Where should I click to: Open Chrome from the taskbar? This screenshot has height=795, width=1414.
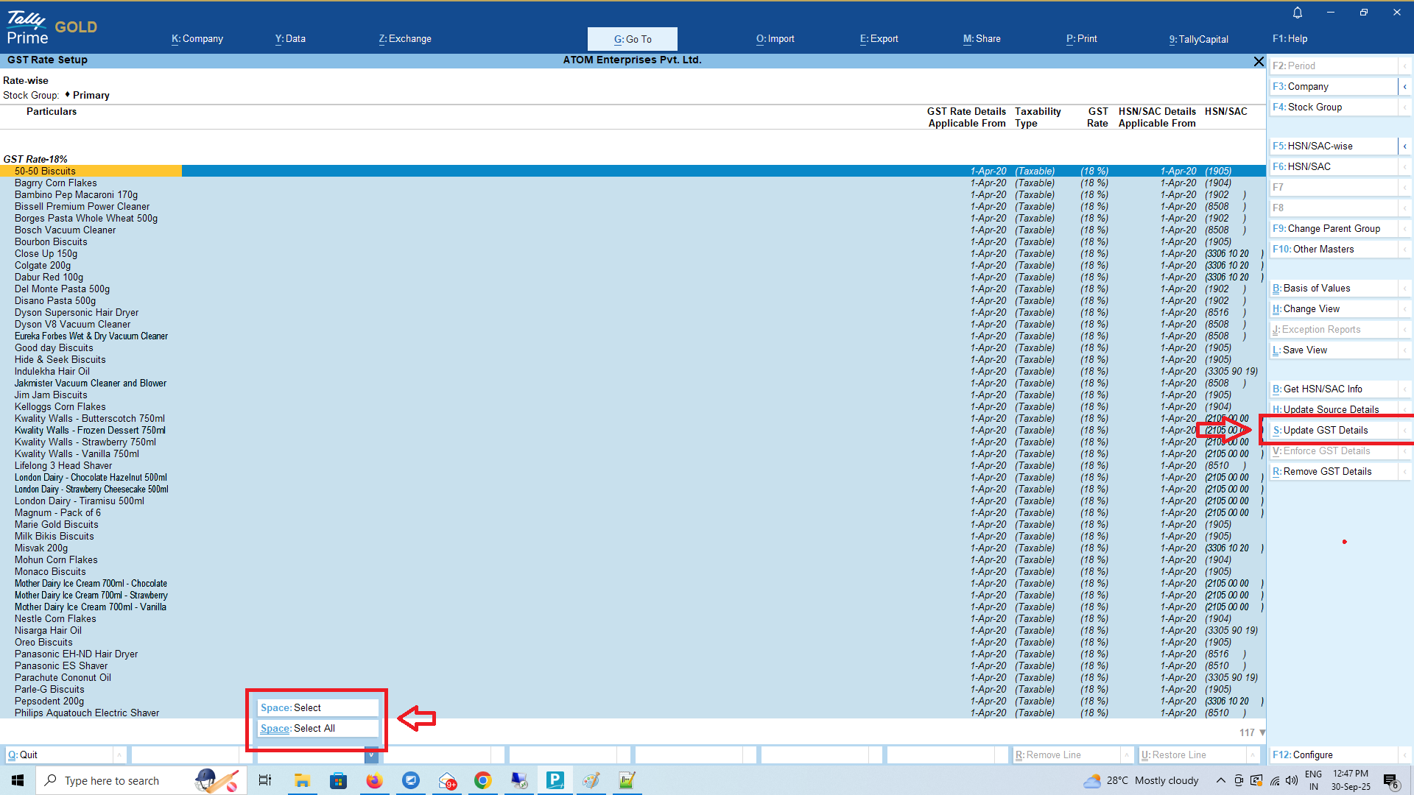482,780
